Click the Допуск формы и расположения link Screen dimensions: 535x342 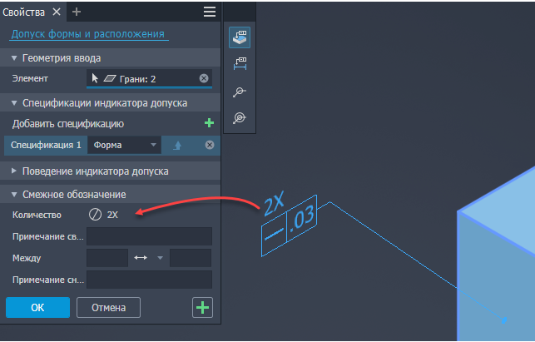88,34
